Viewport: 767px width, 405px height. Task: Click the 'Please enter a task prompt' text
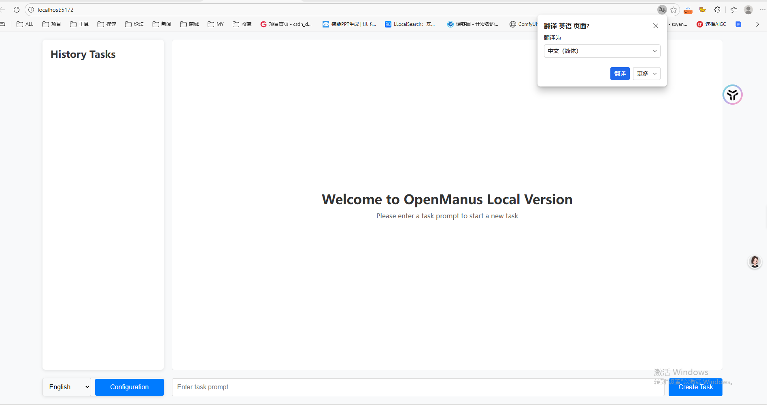pyautogui.click(x=447, y=216)
